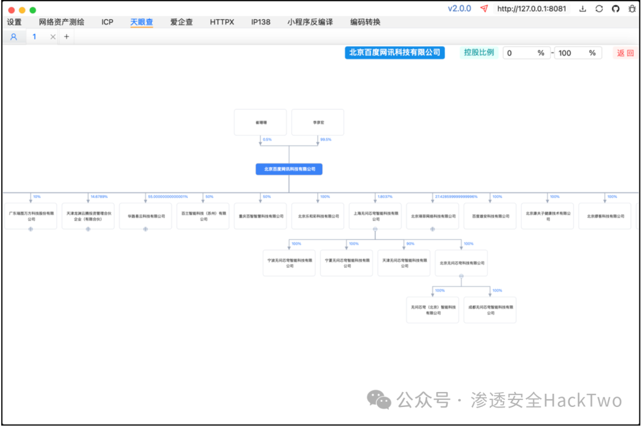The height and width of the screenshot is (426, 642).
Task: Click the red paper plane icon
Action: 484,8
